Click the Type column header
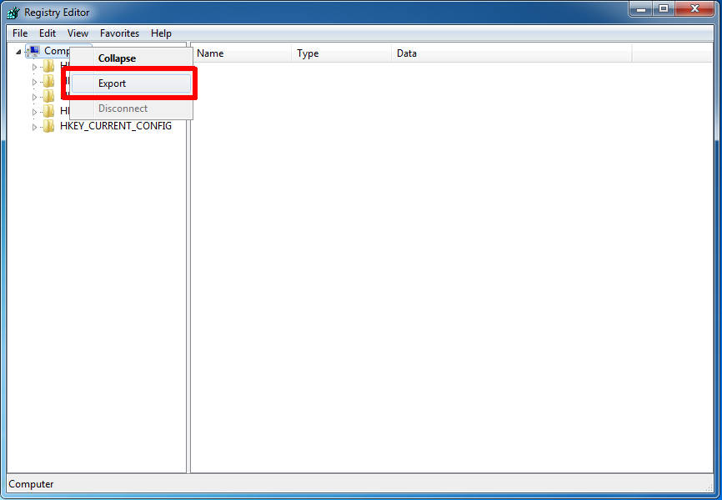This screenshot has width=722, height=500. coord(342,53)
